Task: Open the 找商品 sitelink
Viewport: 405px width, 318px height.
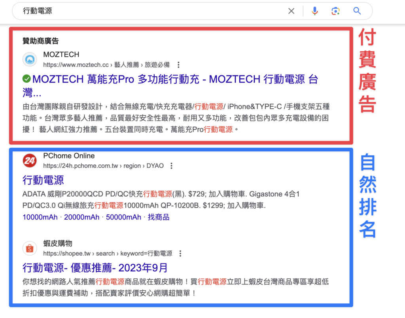Action: 159,217
